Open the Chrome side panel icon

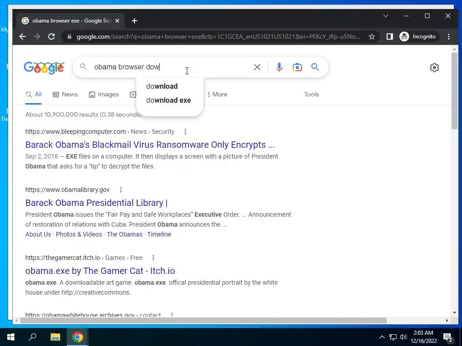pos(389,36)
